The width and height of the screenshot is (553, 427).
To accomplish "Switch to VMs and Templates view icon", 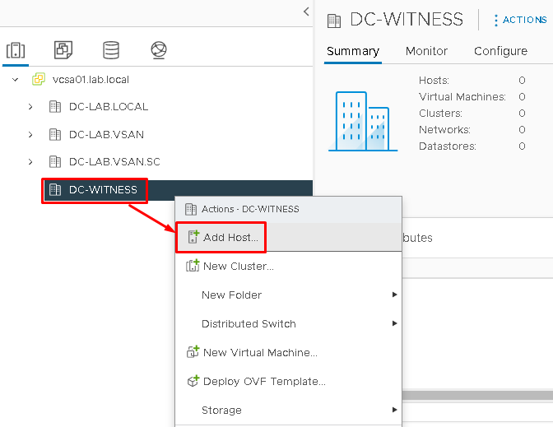I will tap(63, 50).
